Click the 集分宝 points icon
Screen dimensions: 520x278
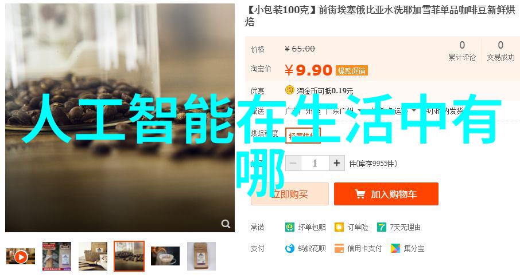coord(395,248)
